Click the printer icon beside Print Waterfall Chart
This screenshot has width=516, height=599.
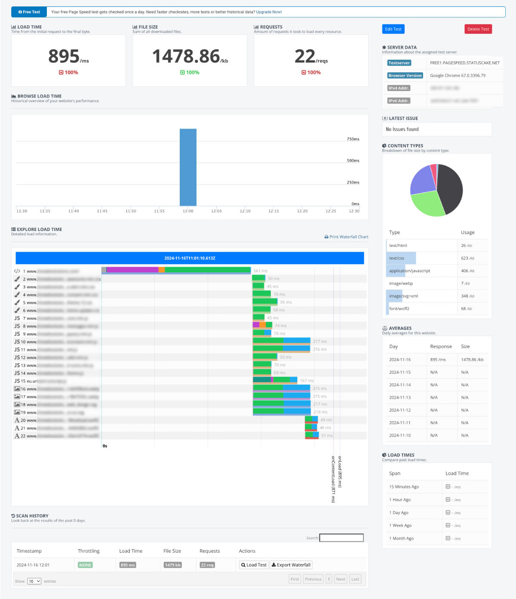(x=327, y=237)
